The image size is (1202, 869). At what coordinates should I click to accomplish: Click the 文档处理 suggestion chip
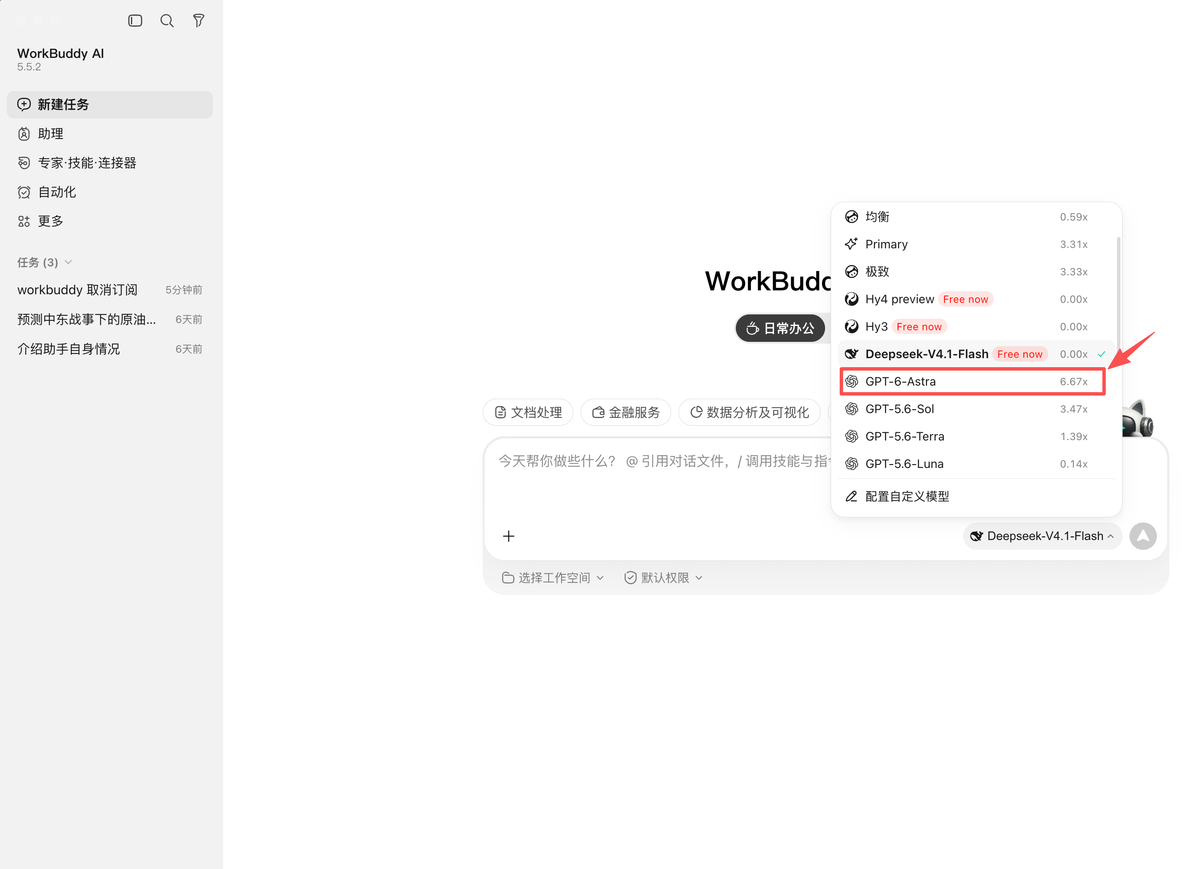[x=528, y=413]
